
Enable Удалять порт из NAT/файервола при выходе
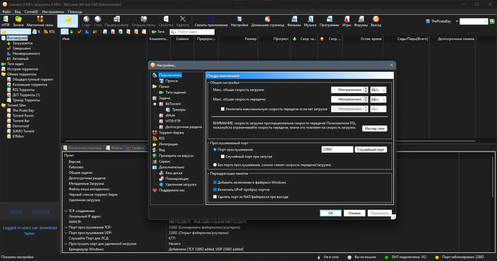[215, 197]
